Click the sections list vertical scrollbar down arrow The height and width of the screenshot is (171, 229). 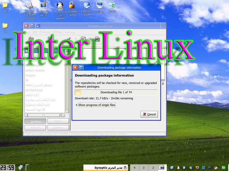67,111
